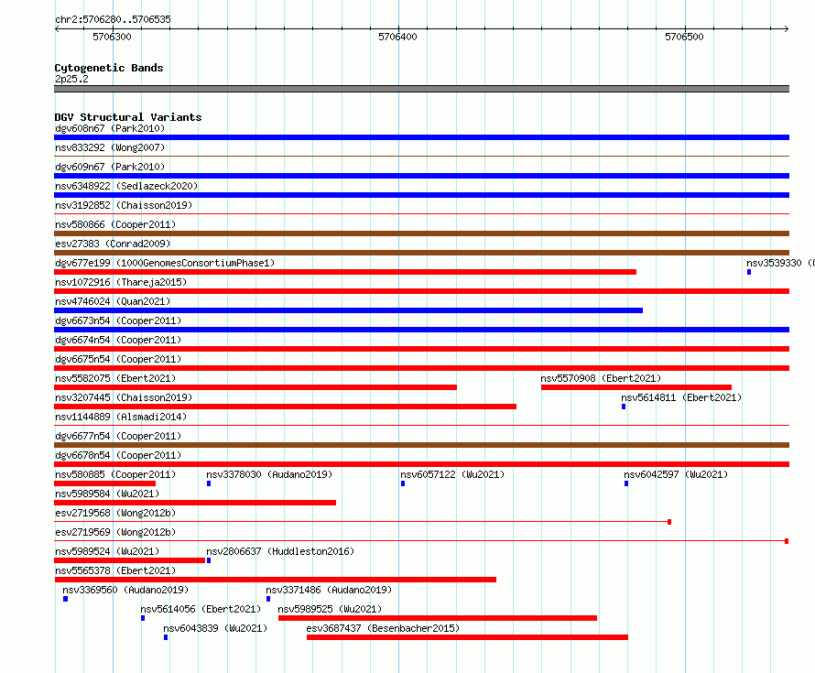Click the chr2:5706280..5706535 region label
Image resolution: width=815 pixels, height=673 pixels.
(x=113, y=19)
